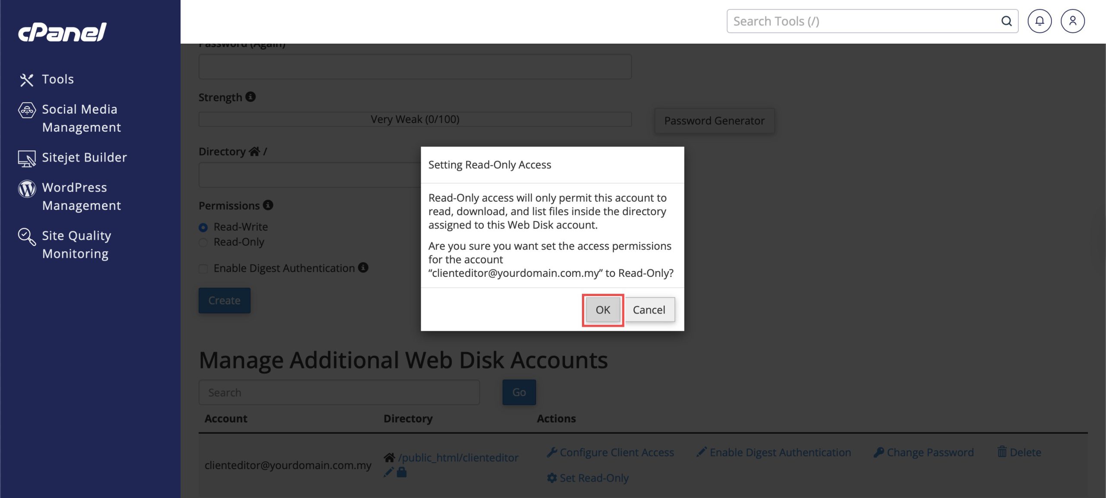Click the pencil icon under clienteditor directory
Viewport: 1106px width, 498px height.
tap(388, 473)
